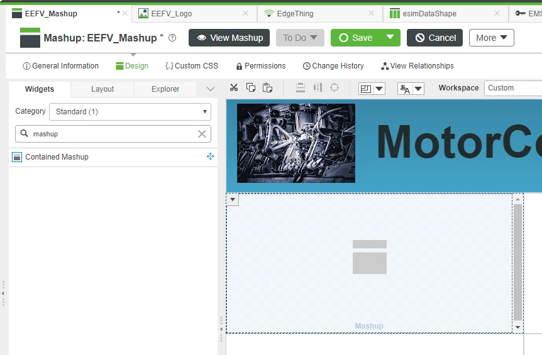This screenshot has height=355, width=542.
Task: Switch to the Layout panel tab
Action: [x=102, y=89]
